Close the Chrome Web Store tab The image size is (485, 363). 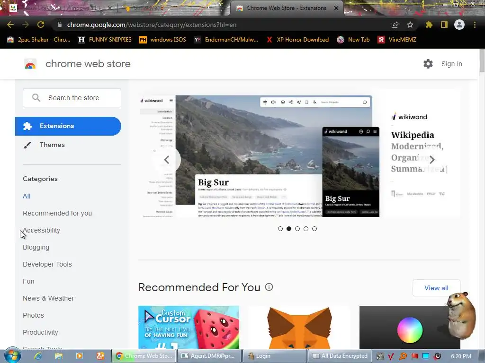336,8
